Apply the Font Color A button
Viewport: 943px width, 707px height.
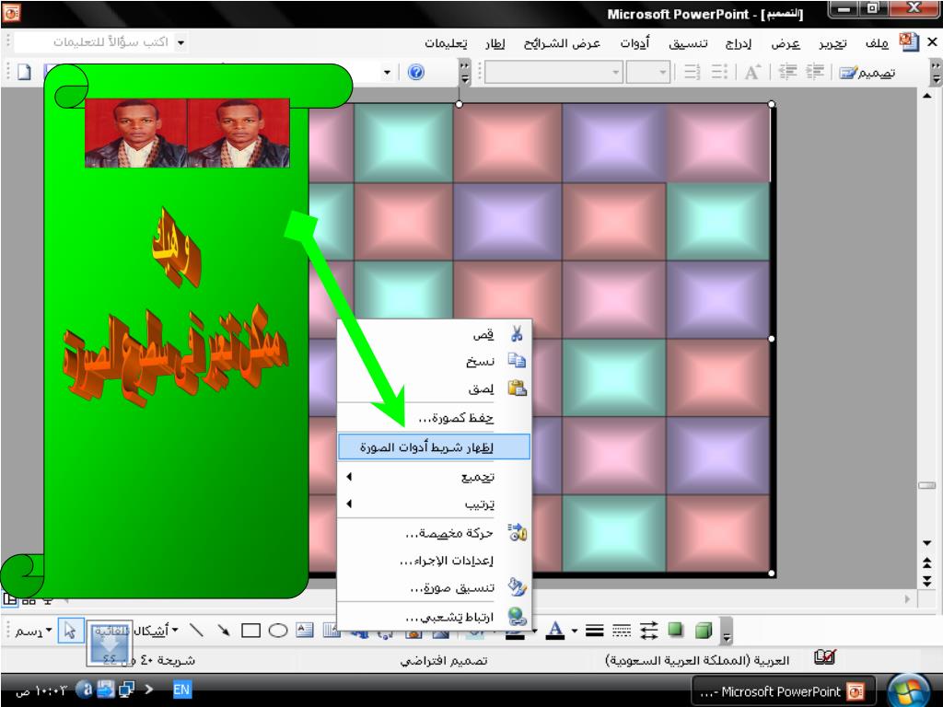[x=555, y=631]
